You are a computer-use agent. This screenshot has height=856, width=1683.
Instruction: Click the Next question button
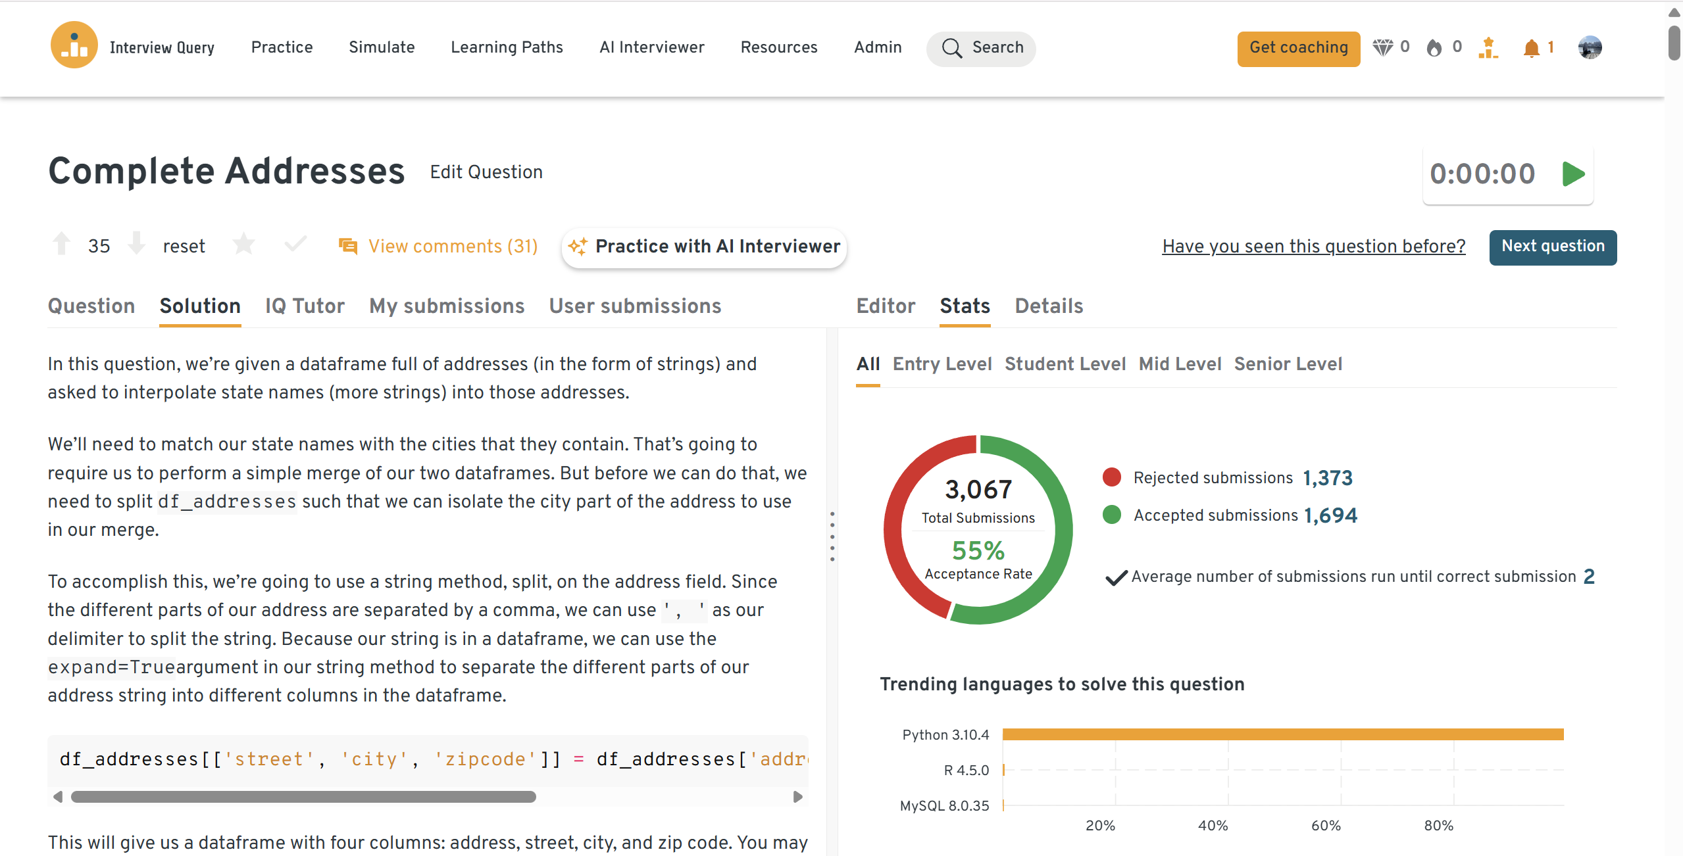coord(1552,247)
